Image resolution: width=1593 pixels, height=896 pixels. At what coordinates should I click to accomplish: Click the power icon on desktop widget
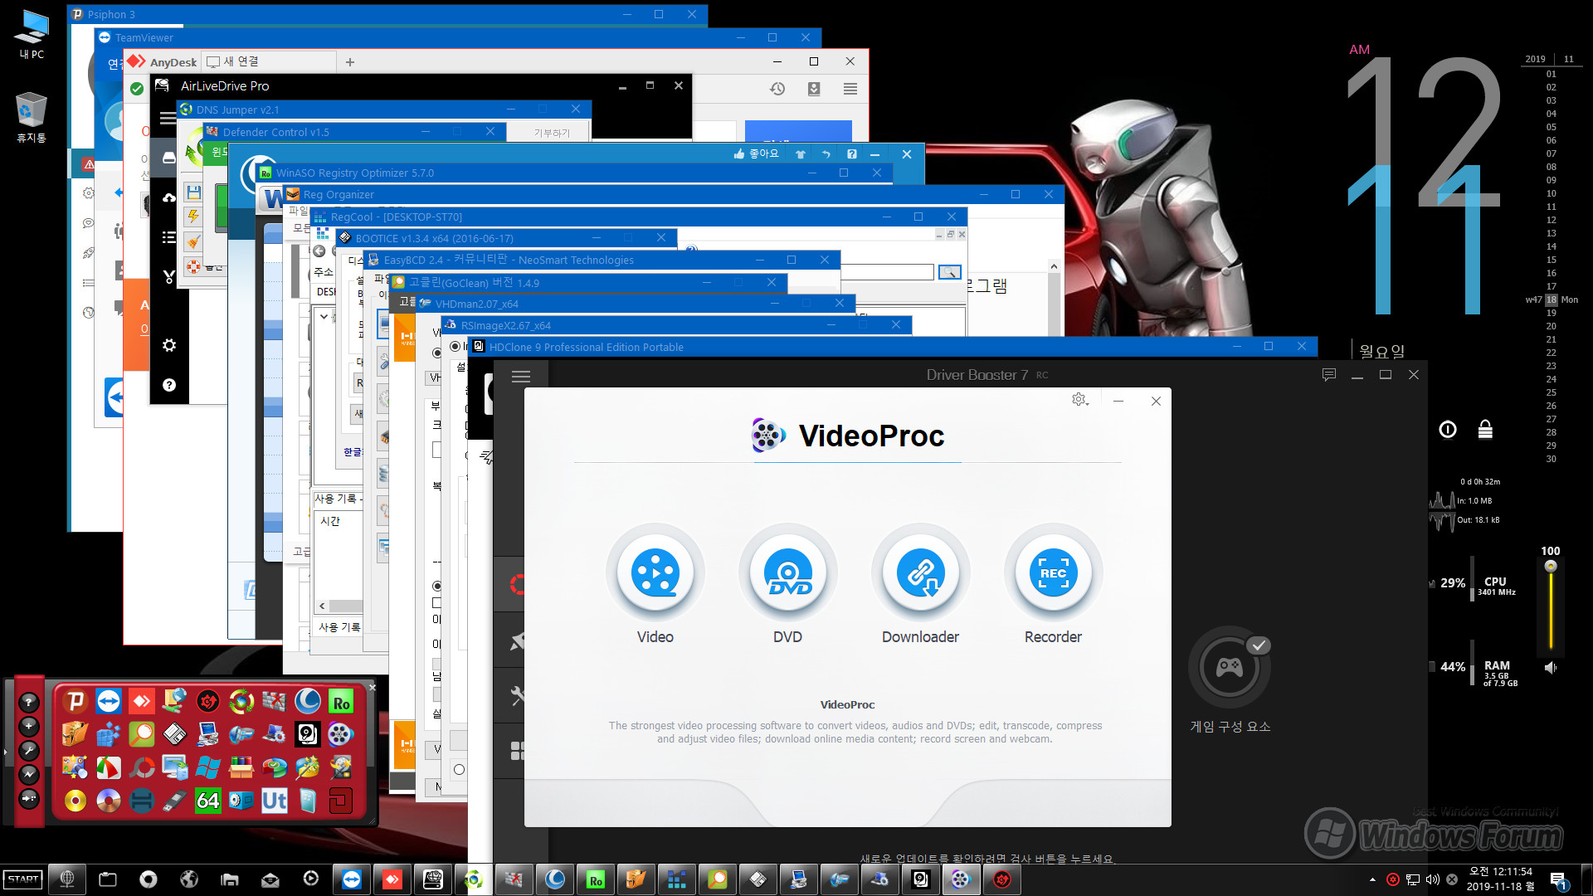pos(1448,429)
